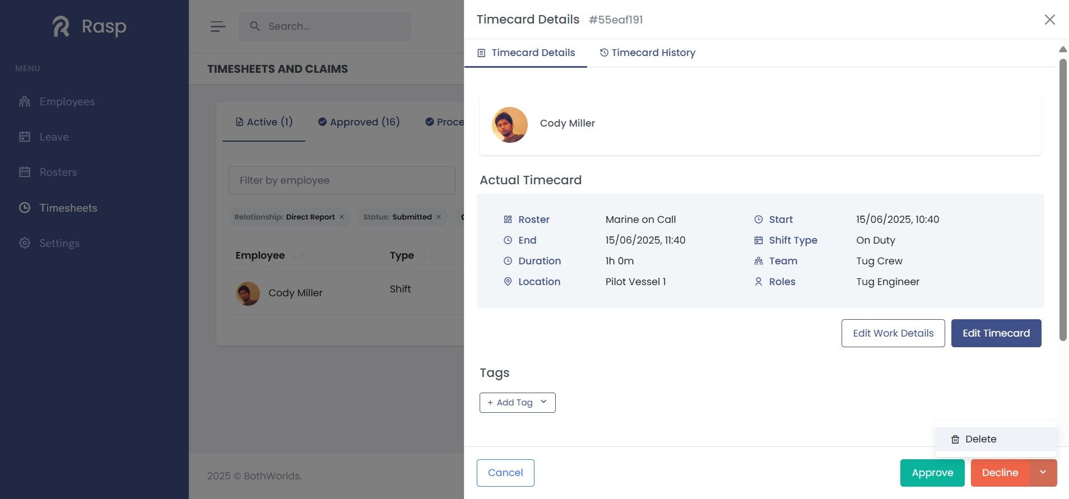Click the Leave calendar icon
This screenshot has width=1069, height=499.
25,137
